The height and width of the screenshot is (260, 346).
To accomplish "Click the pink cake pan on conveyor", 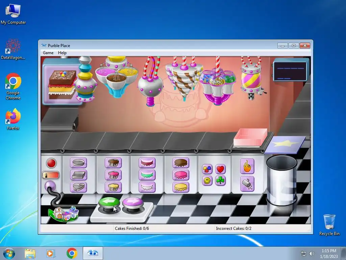I will click(x=250, y=137).
